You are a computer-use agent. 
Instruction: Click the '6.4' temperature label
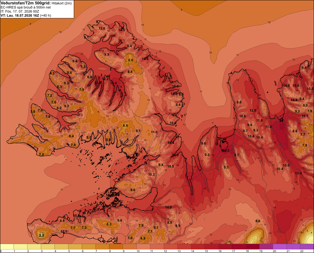(x=125, y=125)
